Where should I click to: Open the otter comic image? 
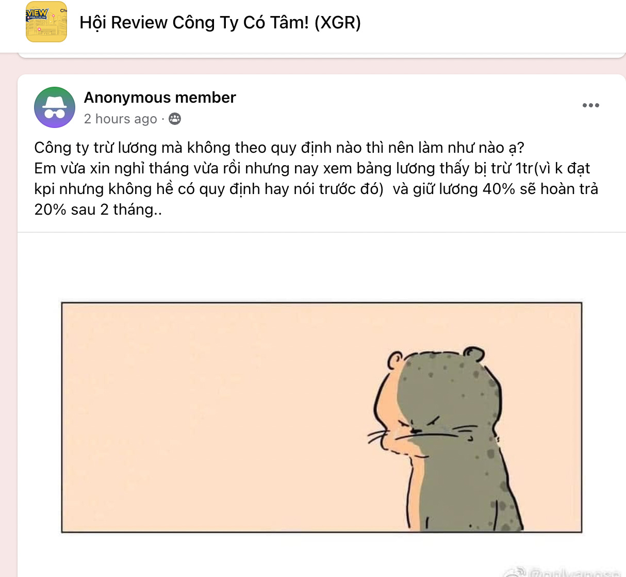322,418
